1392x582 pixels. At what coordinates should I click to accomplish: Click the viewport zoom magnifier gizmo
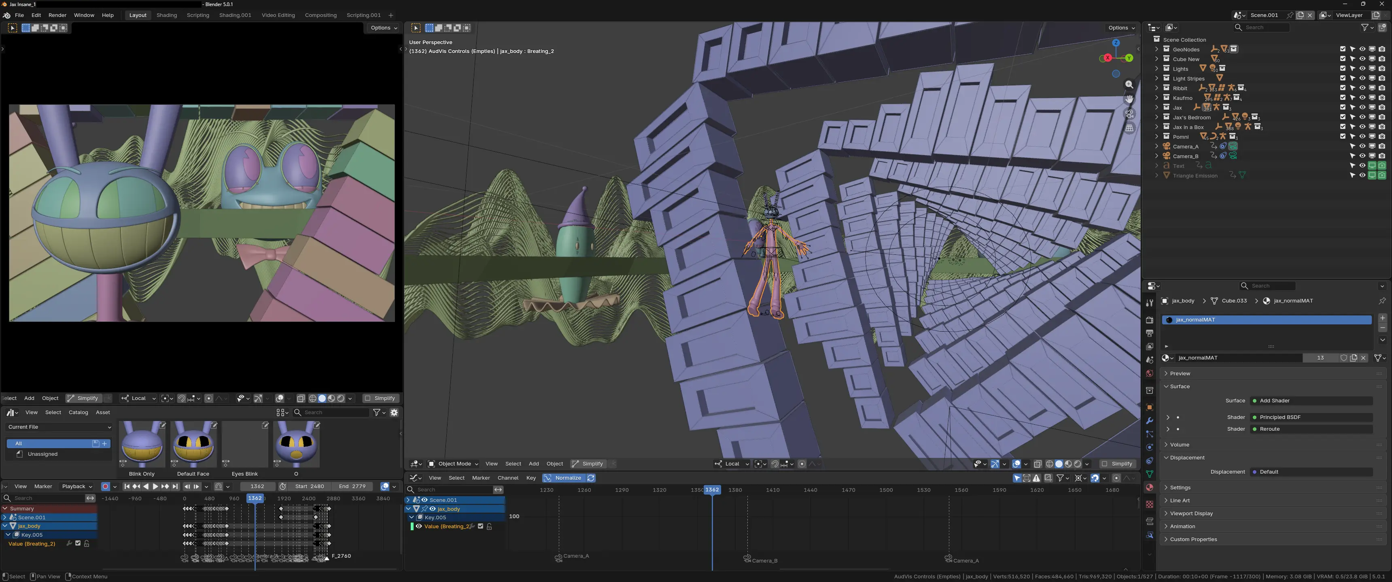1129,85
